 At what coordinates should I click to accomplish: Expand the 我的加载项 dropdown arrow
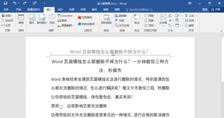[x=97, y=24]
